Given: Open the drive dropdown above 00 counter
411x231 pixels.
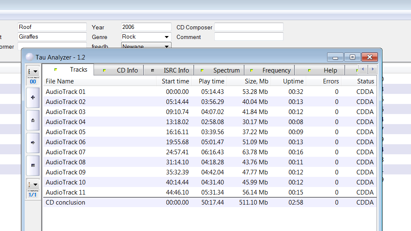Looking at the screenshot, I should coord(33,71).
